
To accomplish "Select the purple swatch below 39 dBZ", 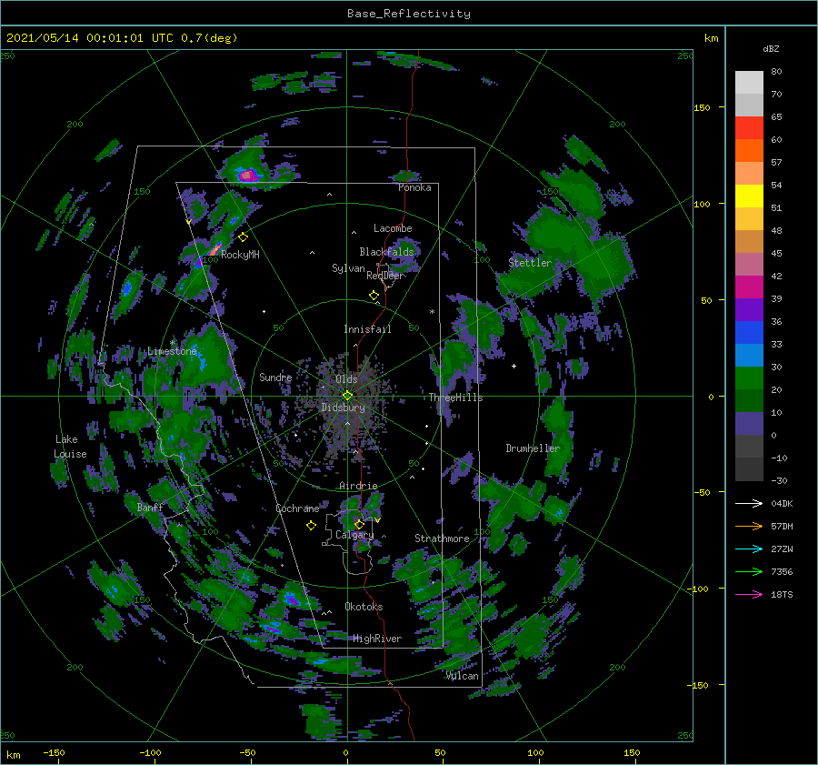I will (749, 310).
